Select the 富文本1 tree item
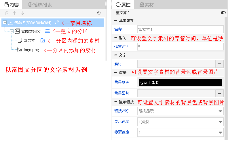This screenshot has width=228, height=150. [30, 40]
